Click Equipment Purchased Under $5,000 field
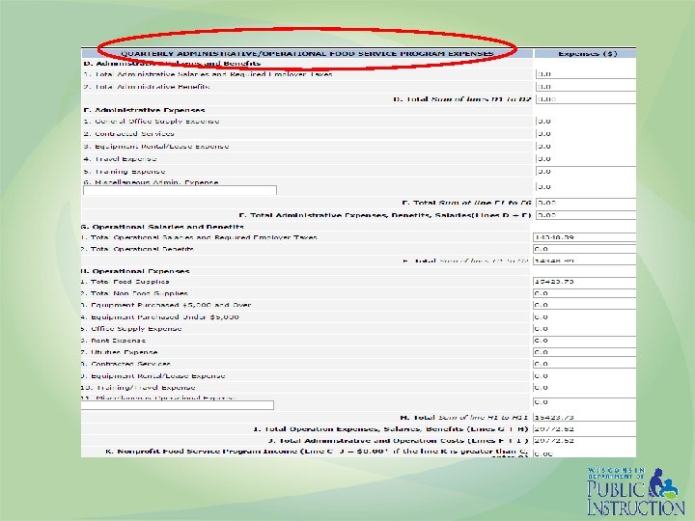The height and width of the screenshot is (521, 695). (584, 317)
